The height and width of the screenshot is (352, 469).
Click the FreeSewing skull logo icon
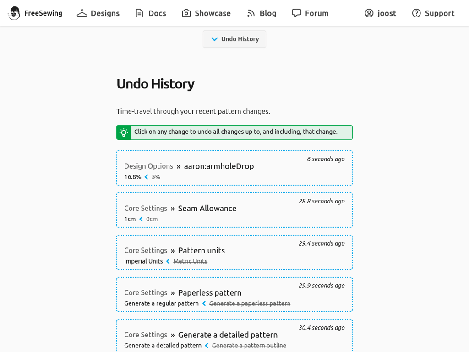click(x=14, y=13)
